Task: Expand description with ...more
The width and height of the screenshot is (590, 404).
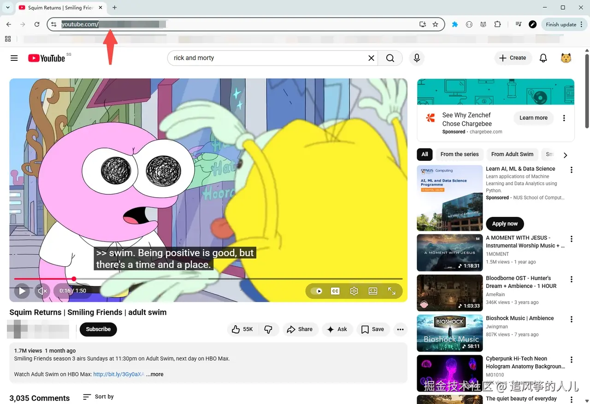Action: 155,375
